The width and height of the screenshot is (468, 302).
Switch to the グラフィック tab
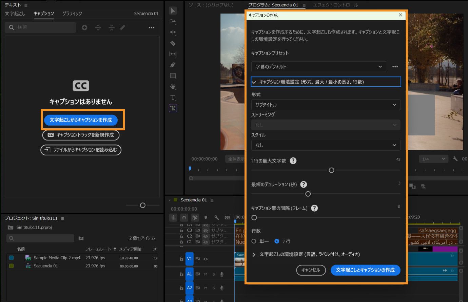pos(72,14)
